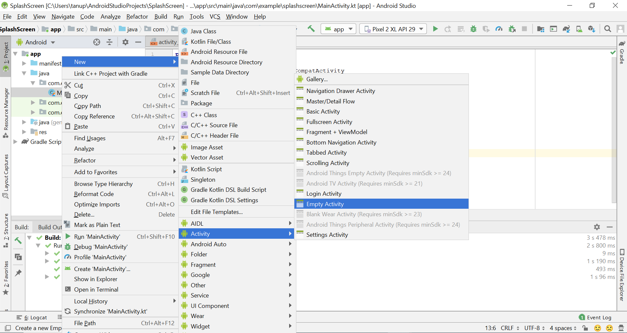
Task: Select Vector Asset from New menu
Action: (x=237, y=157)
